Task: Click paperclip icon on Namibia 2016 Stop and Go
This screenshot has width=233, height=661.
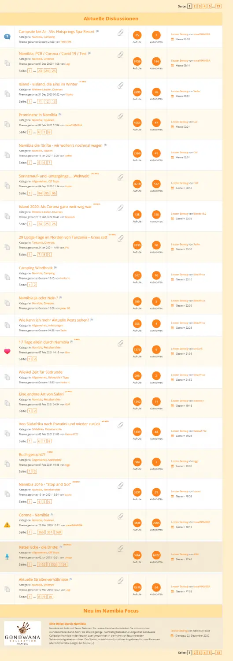Action: (x=120, y=485)
